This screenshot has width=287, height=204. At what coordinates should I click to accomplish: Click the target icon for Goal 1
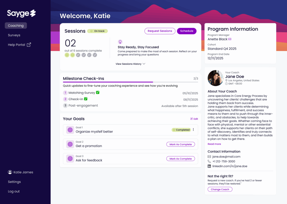[x=70, y=130]
